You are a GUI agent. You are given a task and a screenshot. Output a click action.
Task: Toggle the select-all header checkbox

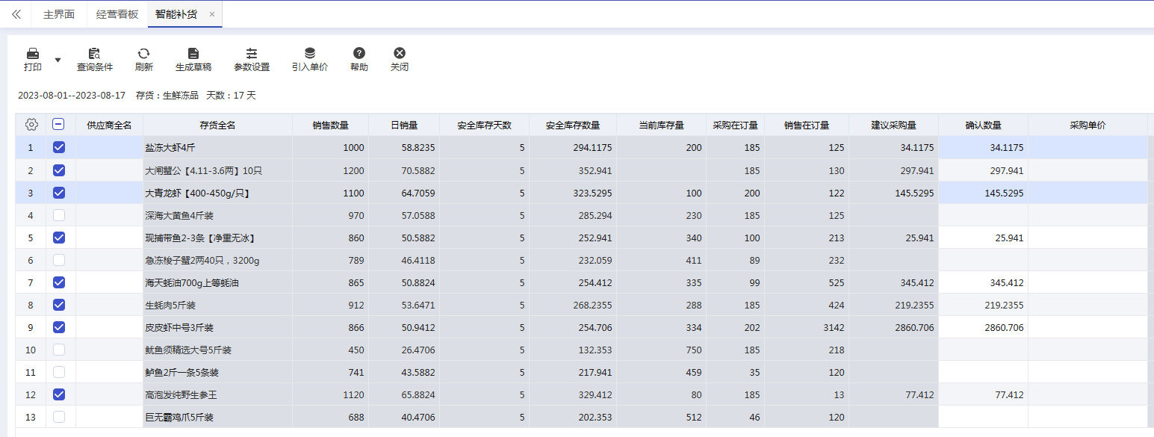coord(59,125)
